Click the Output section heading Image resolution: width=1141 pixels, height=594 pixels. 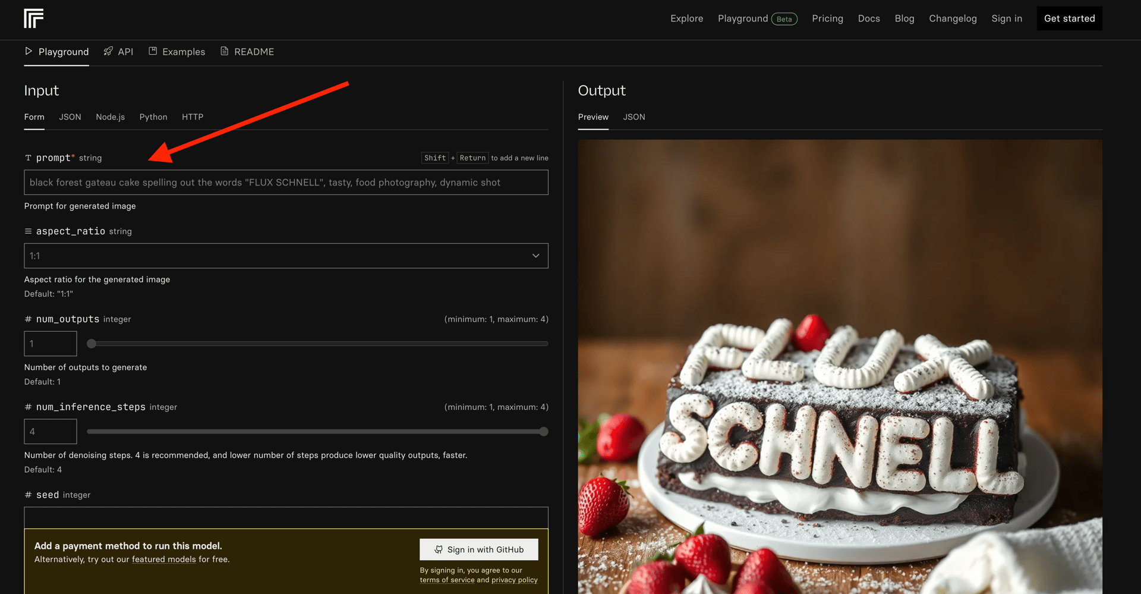point(602,90)
